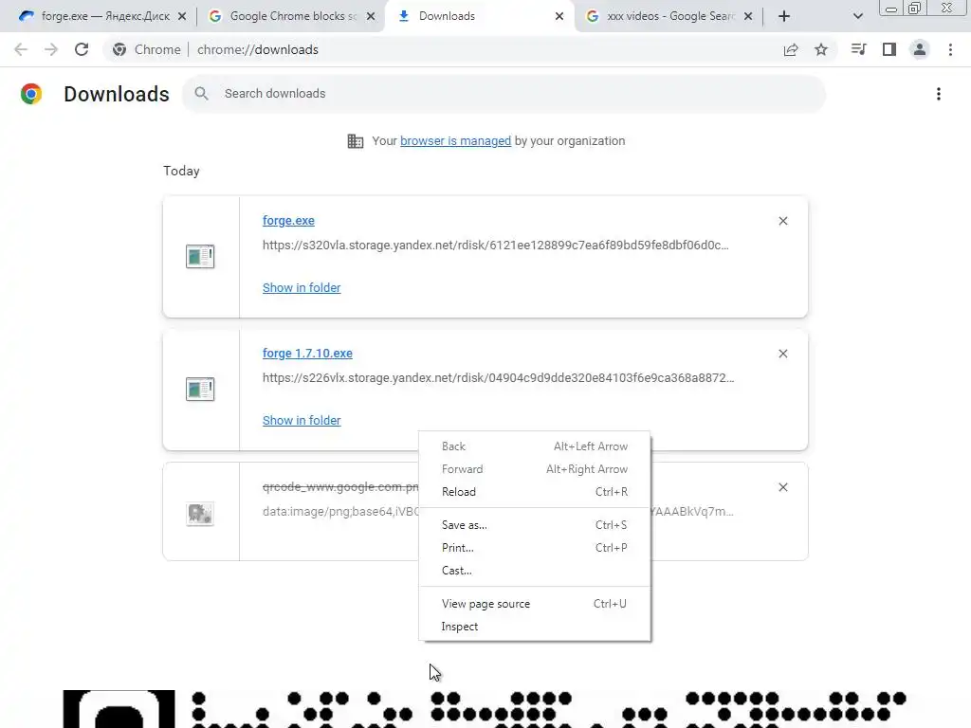Show forge 1.7.10.exe in folder
971x728 pixels.
tap(302, 420)
